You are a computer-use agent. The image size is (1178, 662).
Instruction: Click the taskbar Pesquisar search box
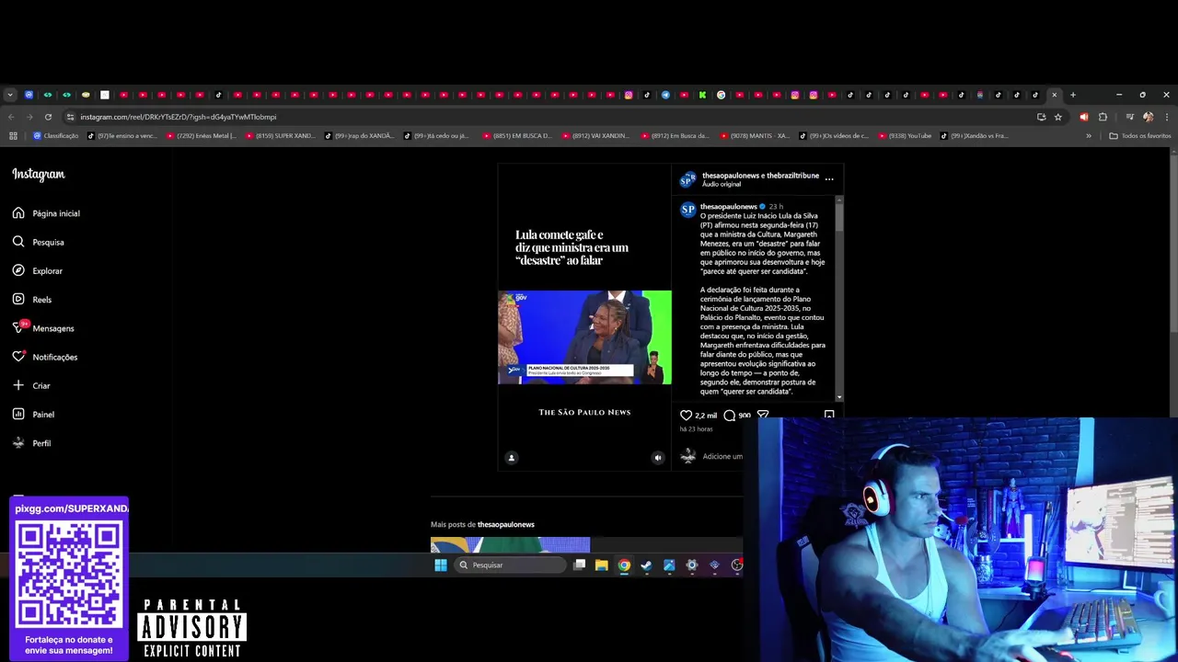[x=510, y=565]
